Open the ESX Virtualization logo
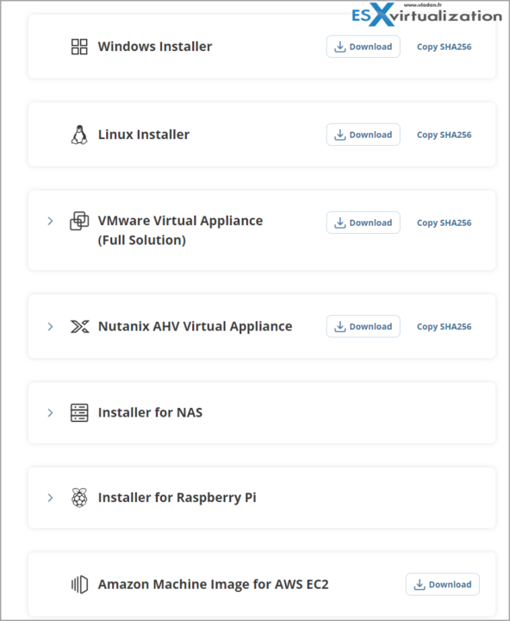This screenshot has height=621, width=510. [x=426, y=15]
